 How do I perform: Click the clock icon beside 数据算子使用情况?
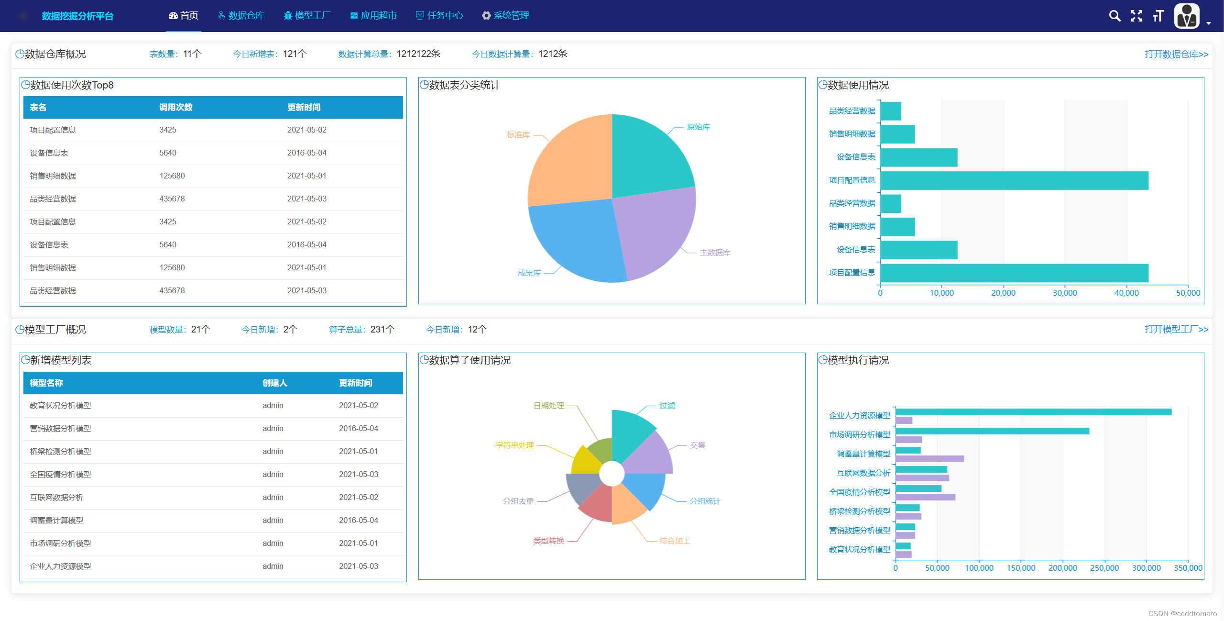(x=424, y=360)
